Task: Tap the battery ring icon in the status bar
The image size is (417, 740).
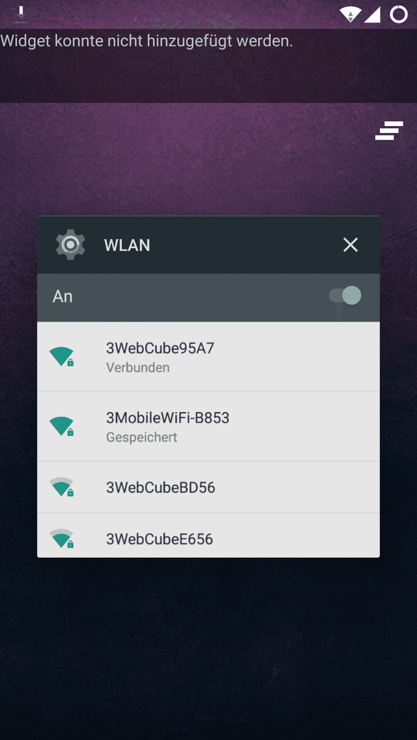Action: pyautogui.click(x=398, y=14)
